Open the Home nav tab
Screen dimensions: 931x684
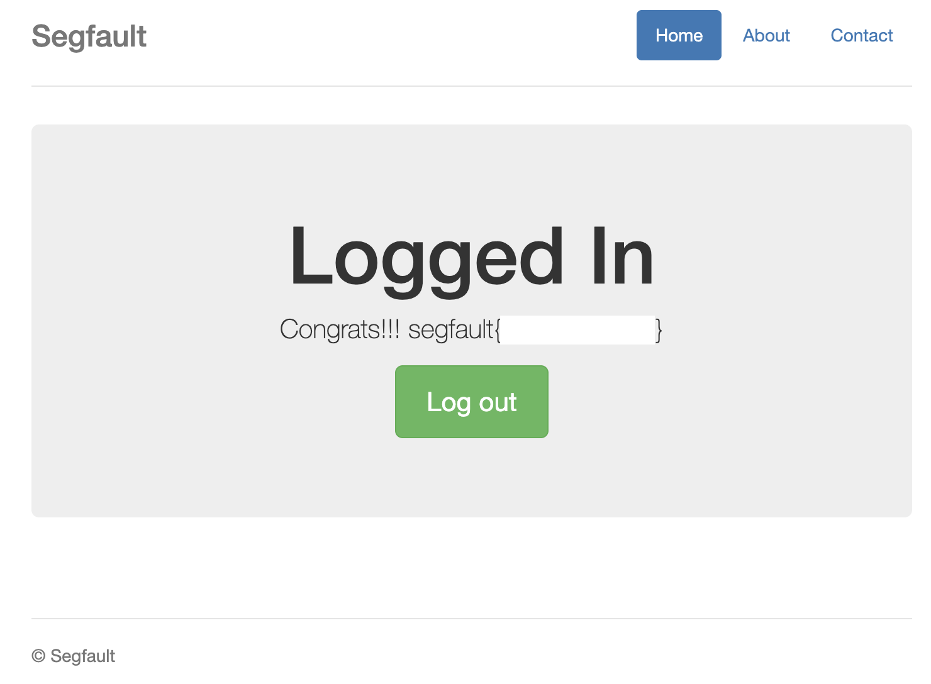point(679,35)
